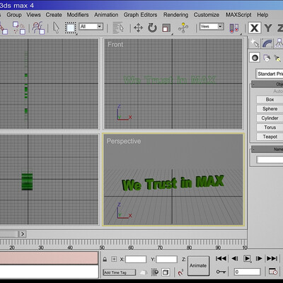This screenshot has height=283, width=283.
Task: Select the Lights category icon
Action: (277, 58)
